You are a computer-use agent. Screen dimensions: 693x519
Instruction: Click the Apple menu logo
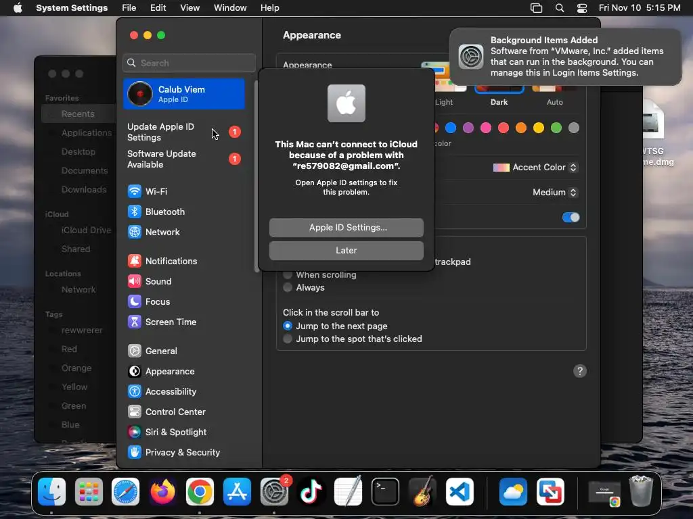[x=18, y=7]
